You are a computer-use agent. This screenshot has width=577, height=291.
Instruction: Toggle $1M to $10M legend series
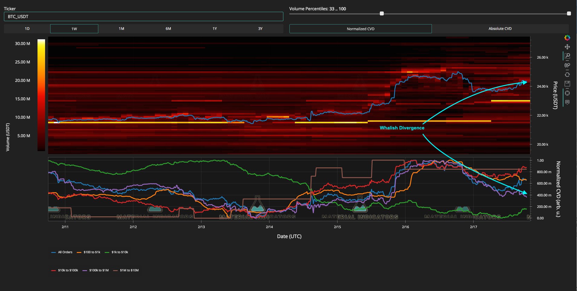pyautogui.click(x=126, y=270)
